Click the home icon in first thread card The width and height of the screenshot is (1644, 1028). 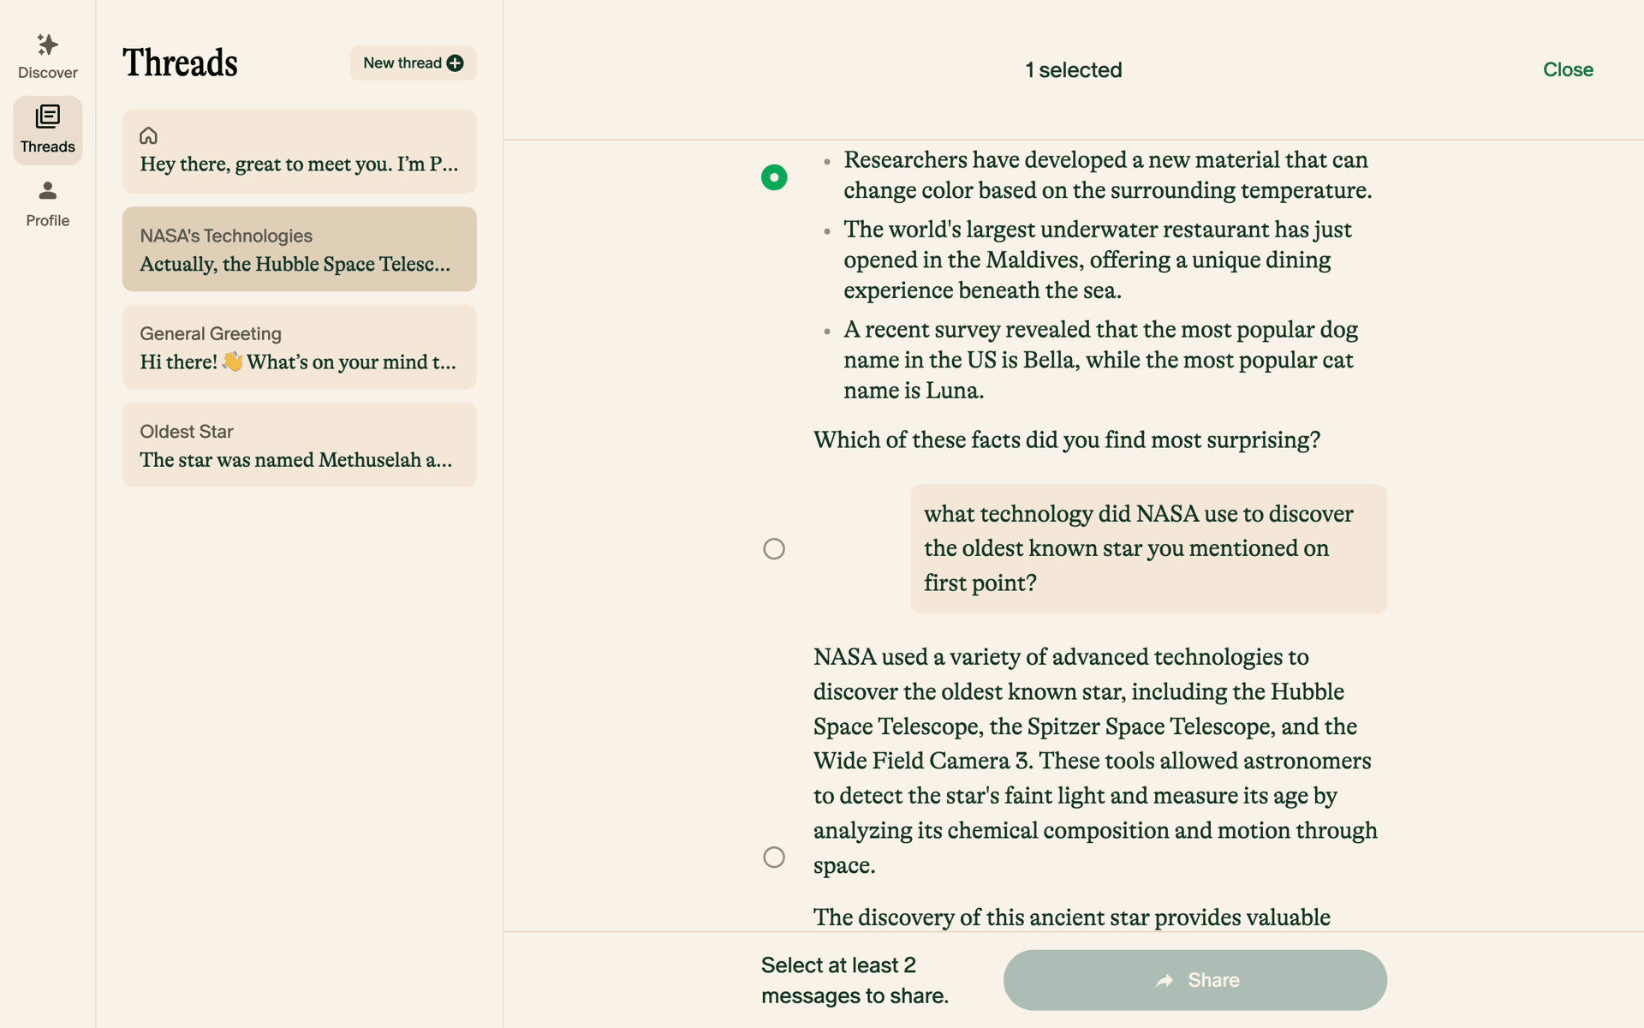[x=148, y=135]
